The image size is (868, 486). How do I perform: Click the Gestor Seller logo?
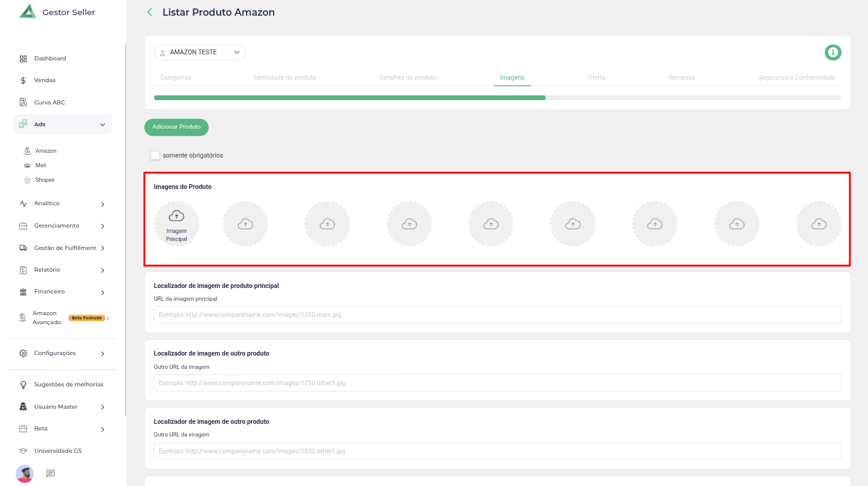tap(28, 12)
